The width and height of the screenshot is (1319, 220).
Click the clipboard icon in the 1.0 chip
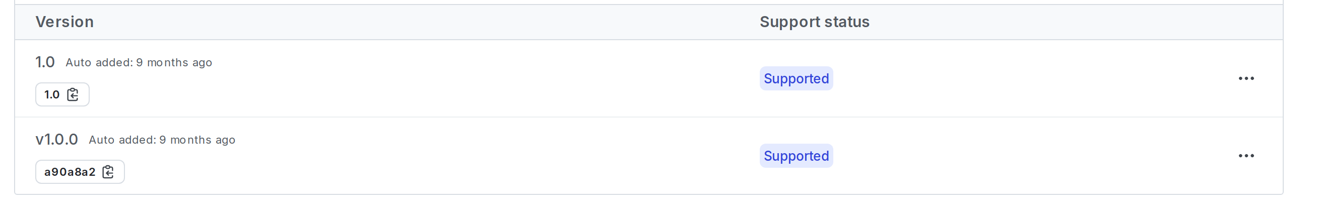(73, 94)
